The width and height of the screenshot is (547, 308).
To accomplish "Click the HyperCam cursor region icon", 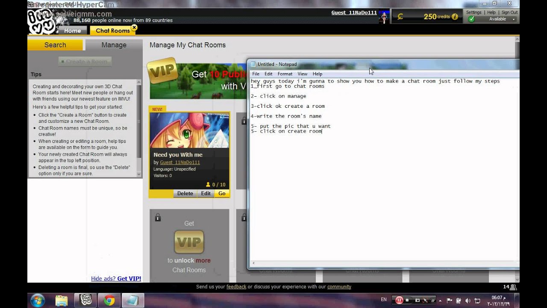I will pyautogui.click(x=425, y=300).
